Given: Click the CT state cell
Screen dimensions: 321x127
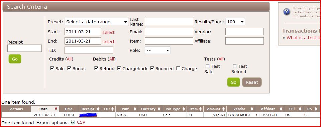Looking at the screenshot, I should 311,115.
